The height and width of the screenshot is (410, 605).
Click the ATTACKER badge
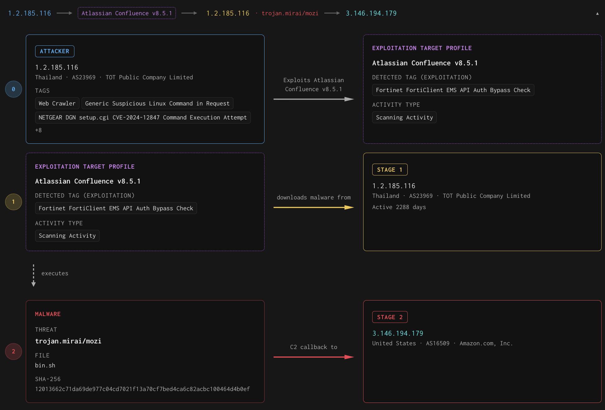click(x=55, y=51)
